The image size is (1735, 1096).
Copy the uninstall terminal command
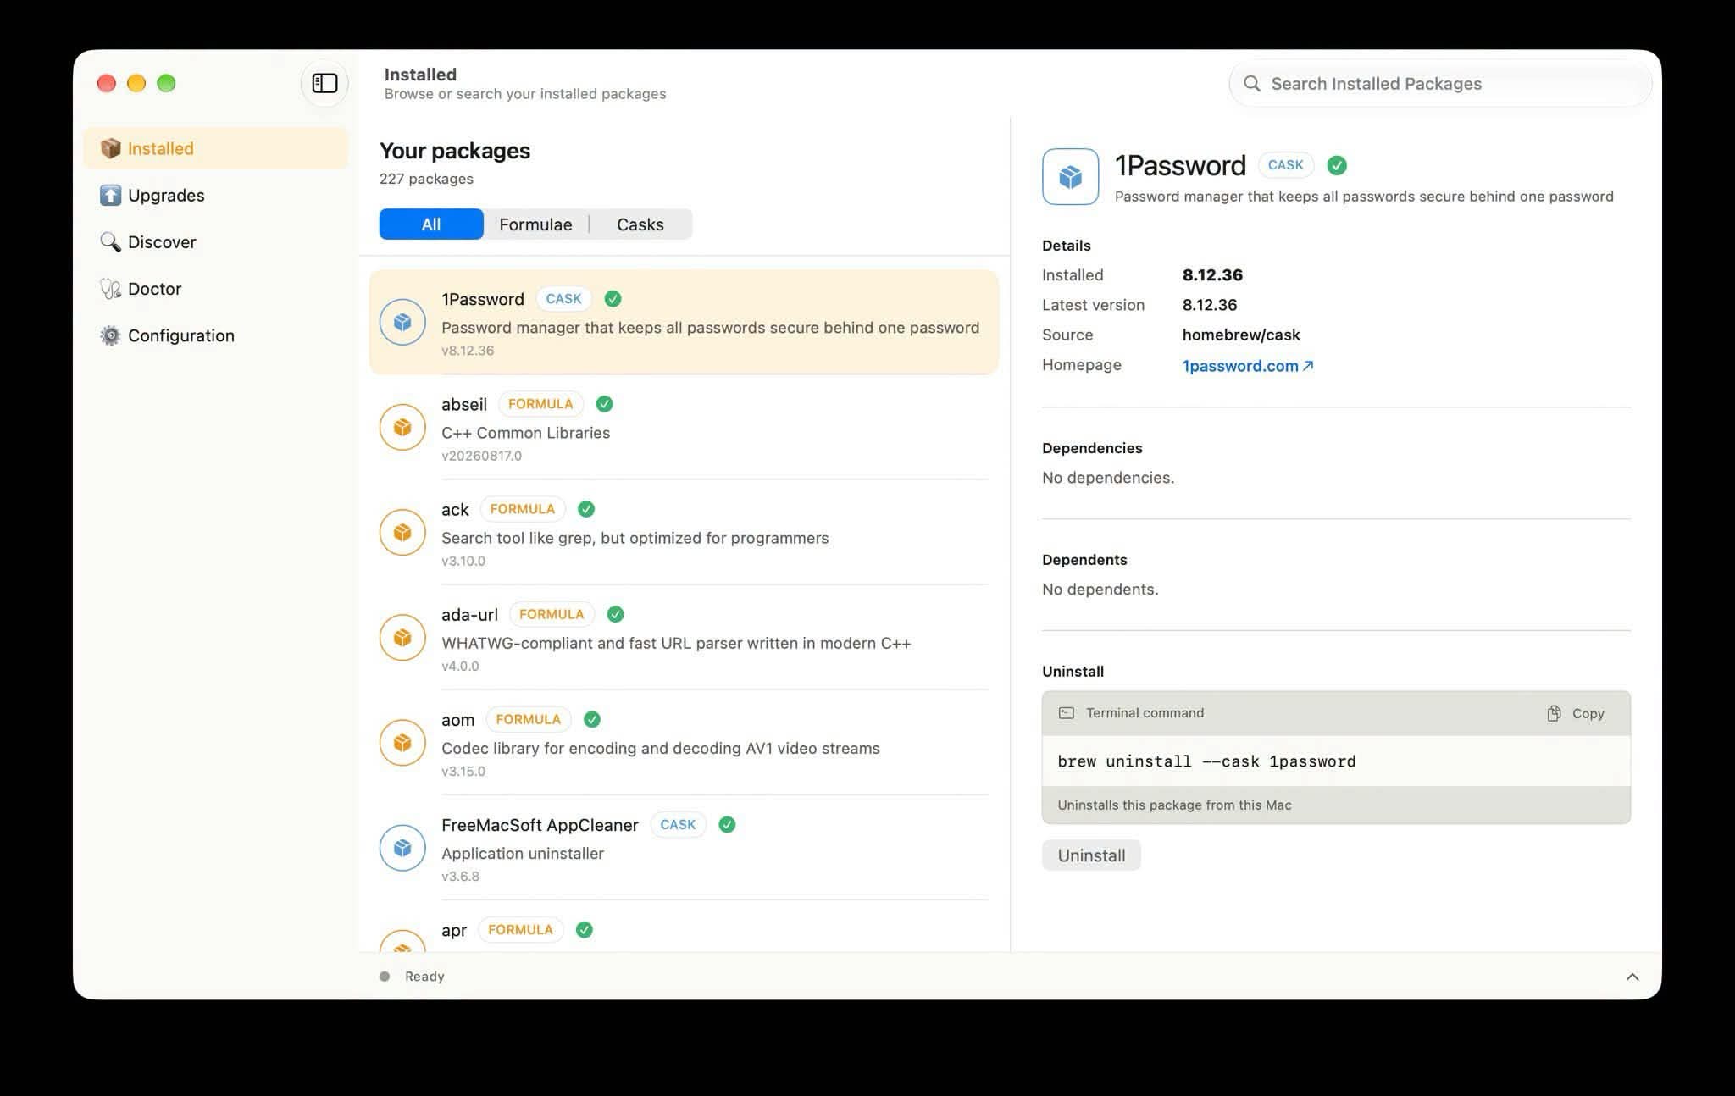(1576, 713)
